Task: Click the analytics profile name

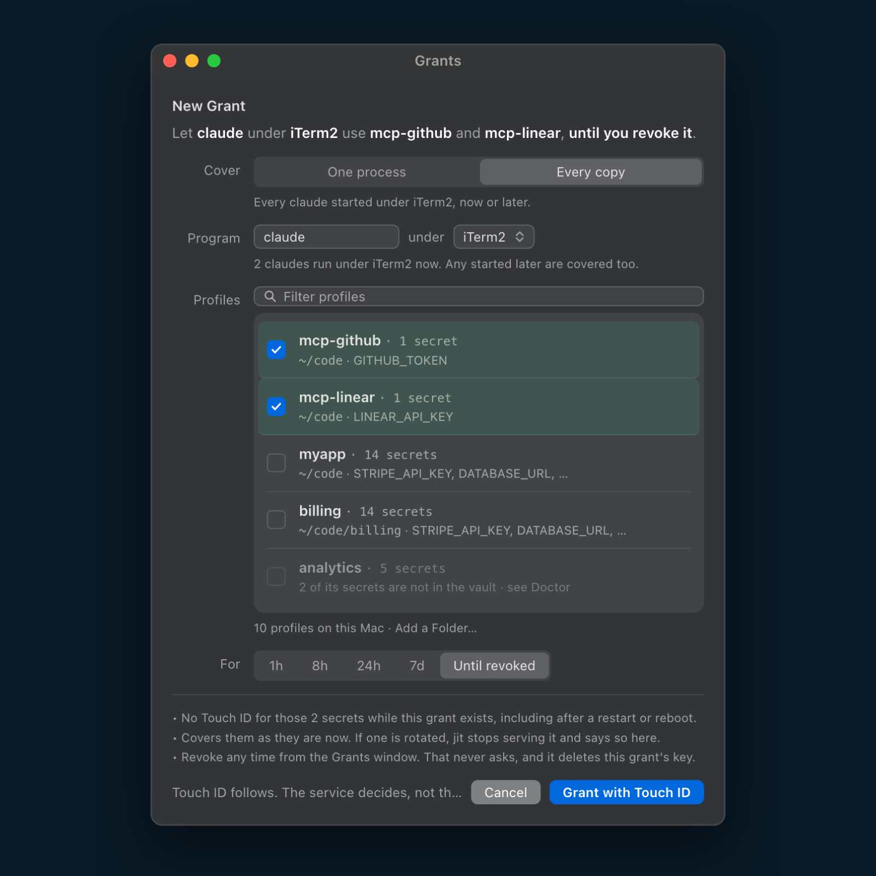Action: coord(330,568)
